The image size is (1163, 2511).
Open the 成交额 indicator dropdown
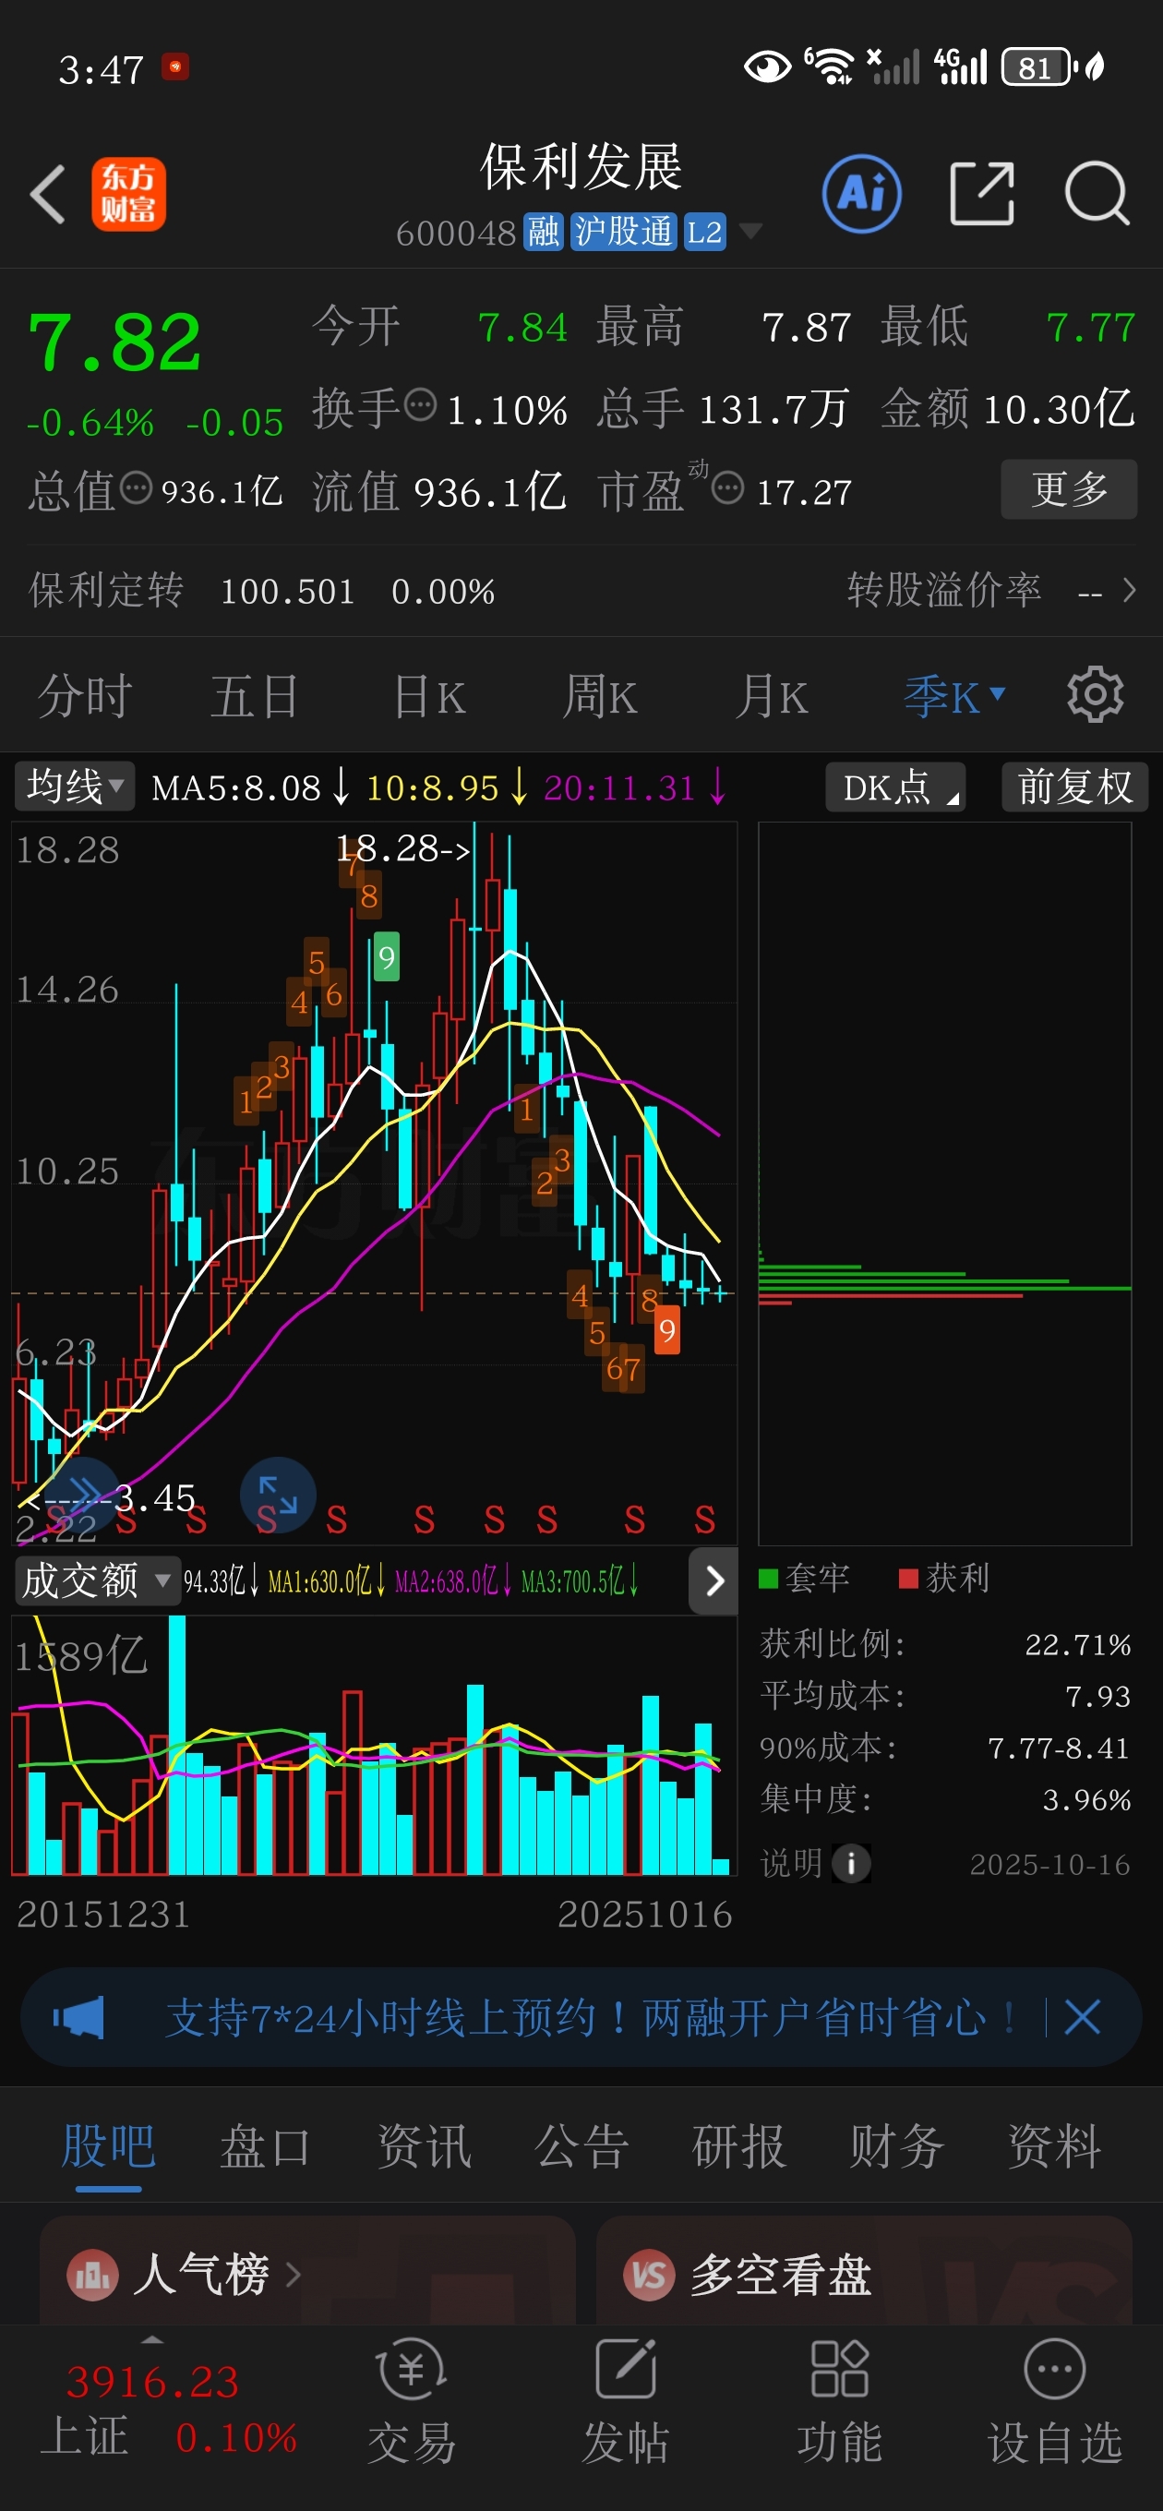tap(97, 1580)
